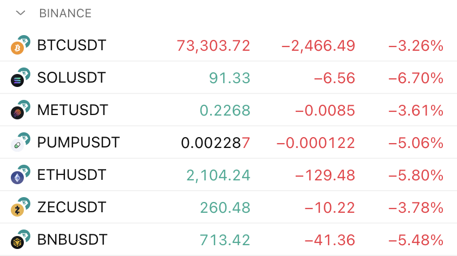Screen dimensions: 457x256
Task: Open the SOLUSDT symbol row
Action: point(71,78)
